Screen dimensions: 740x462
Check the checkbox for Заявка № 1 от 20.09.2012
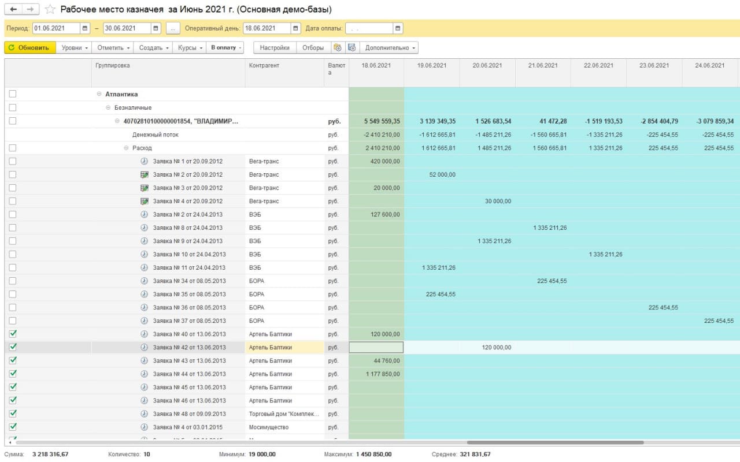click(13, 161)
